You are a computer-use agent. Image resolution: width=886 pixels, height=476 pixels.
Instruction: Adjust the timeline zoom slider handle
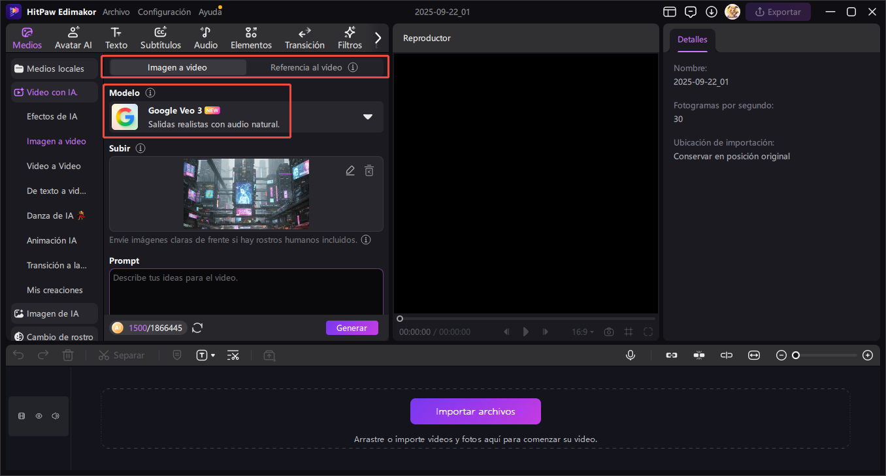tap(796, 355)
